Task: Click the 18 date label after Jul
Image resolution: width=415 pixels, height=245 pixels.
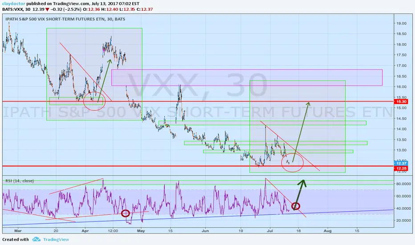Action: pyautogui.click(x=298, y=231)
